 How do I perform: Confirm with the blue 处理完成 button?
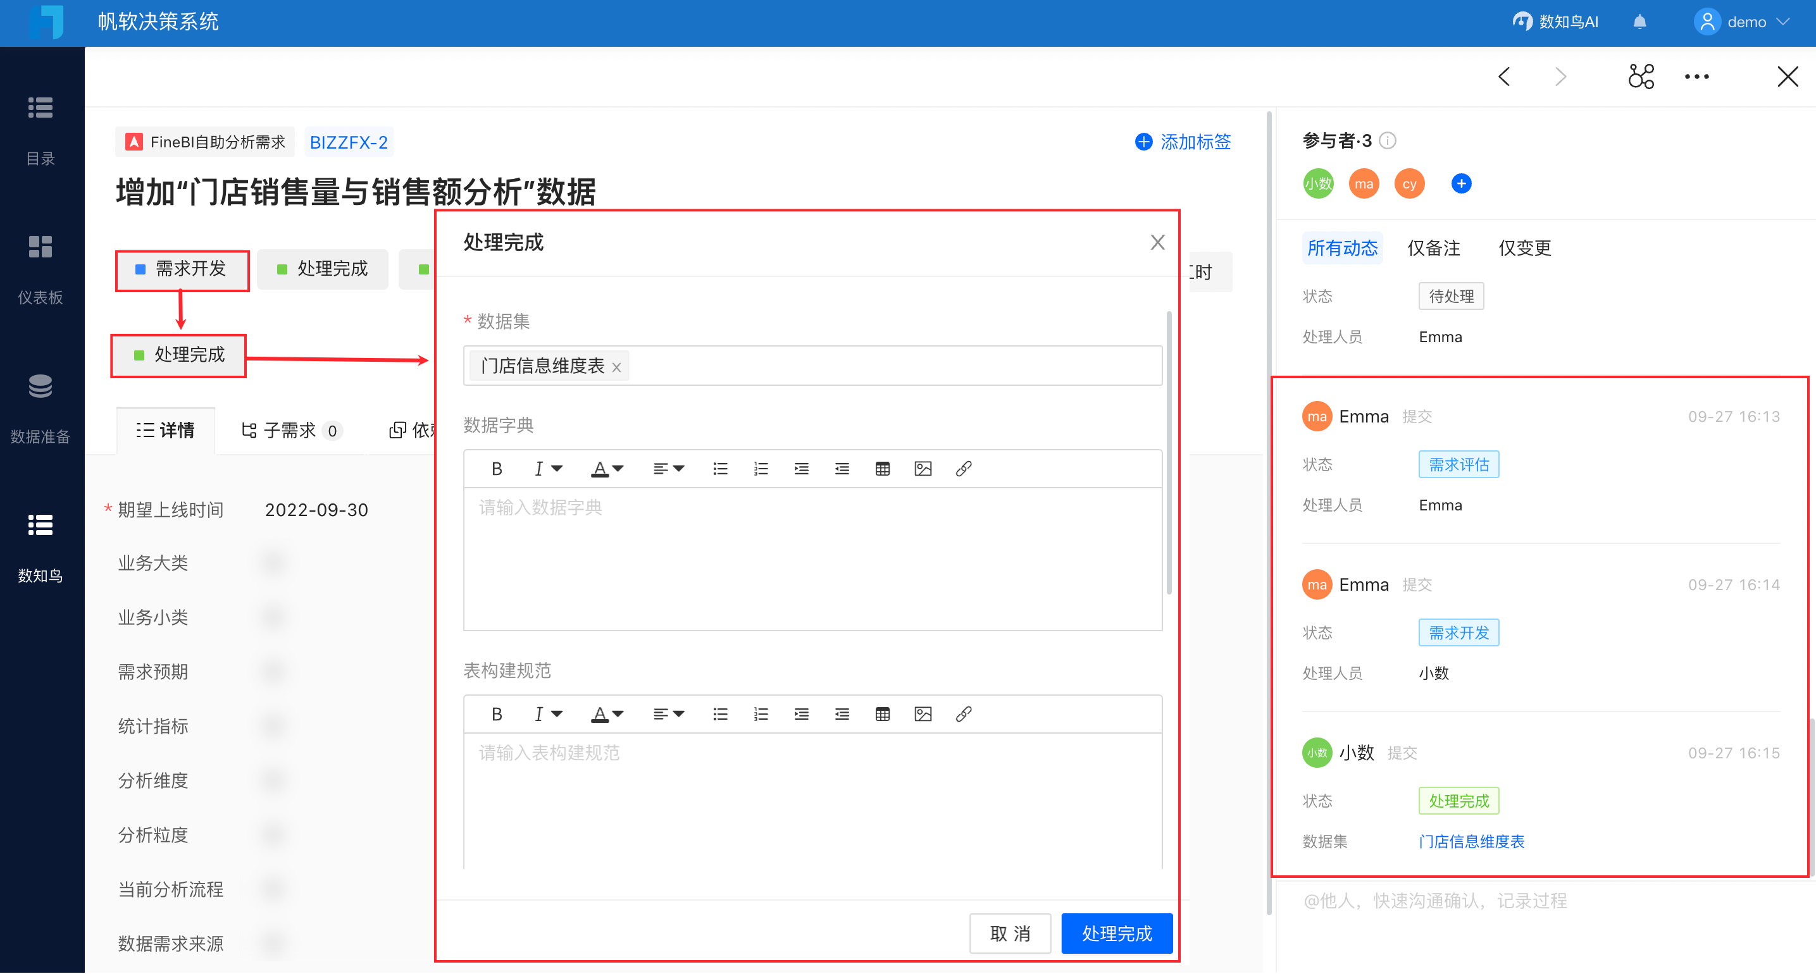point(1116,933)
